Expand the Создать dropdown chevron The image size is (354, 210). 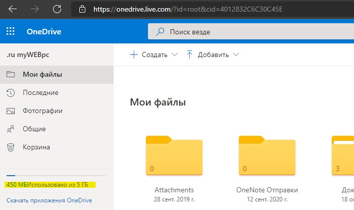tap(175, 55)
